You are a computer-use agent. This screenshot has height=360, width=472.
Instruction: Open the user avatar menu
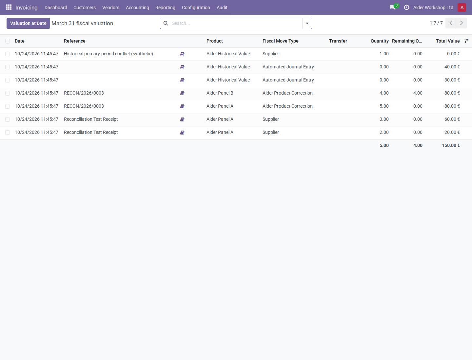(462, 8)
